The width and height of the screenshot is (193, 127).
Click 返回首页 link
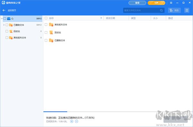pos(12,10)
